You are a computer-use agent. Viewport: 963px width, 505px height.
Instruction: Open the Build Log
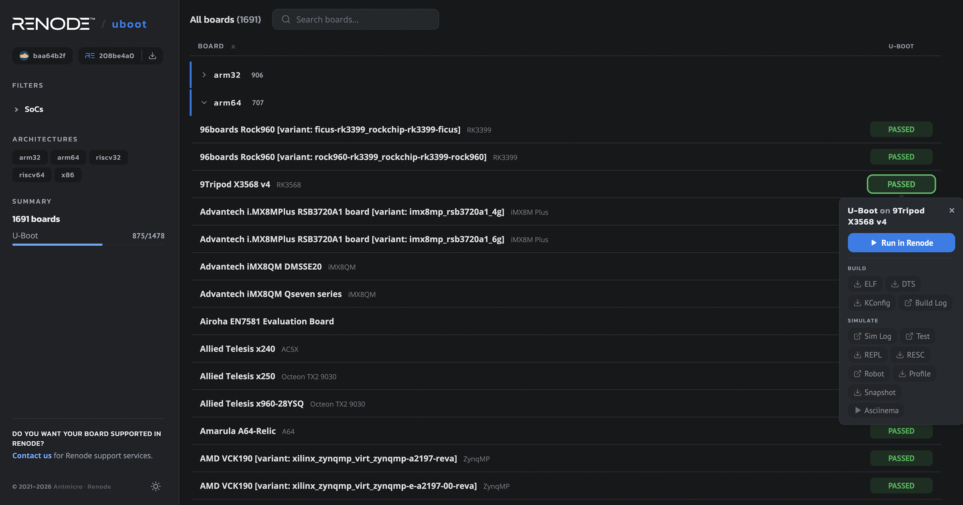[x=926, y=303]
